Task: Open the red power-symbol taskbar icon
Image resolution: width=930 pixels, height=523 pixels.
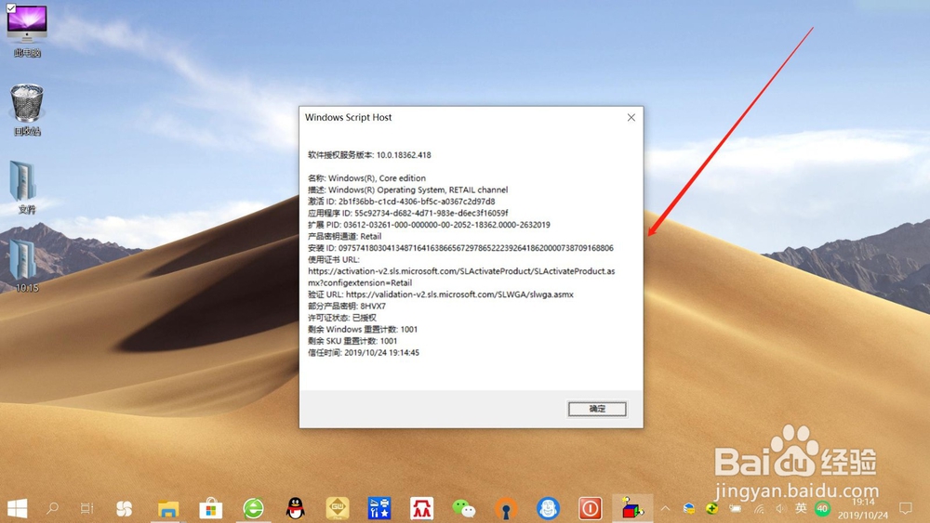Action: click(x=591, y=508)
